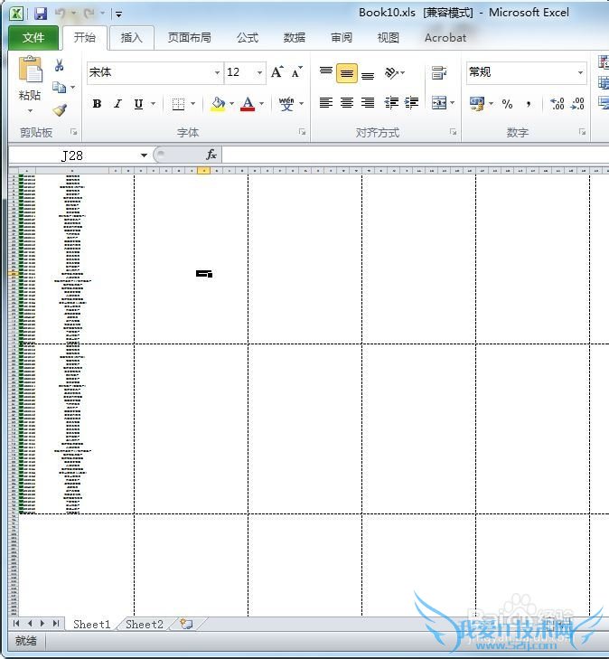Open the 对齐方式 alignment dialog launcher
This screenshot has height=659, width=609.
pos(453,132)
